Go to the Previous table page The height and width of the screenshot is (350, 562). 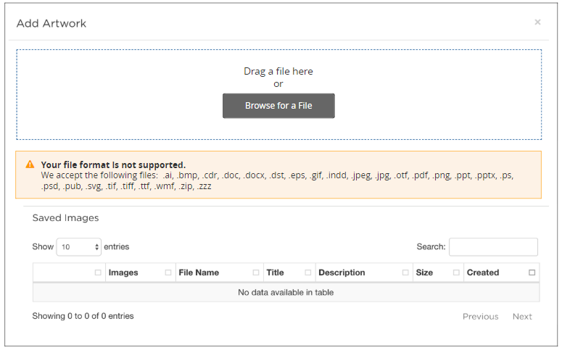(x=480, y=317)
